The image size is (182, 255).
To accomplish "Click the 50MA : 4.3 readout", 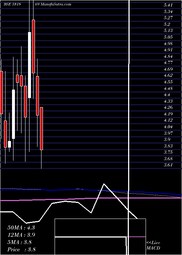I will [x=21, y=228].
